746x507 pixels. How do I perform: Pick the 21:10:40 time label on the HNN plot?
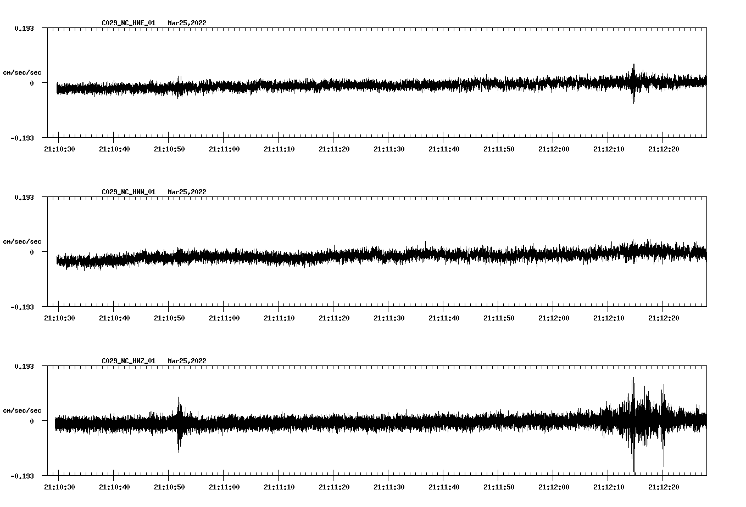coord(114,318)
